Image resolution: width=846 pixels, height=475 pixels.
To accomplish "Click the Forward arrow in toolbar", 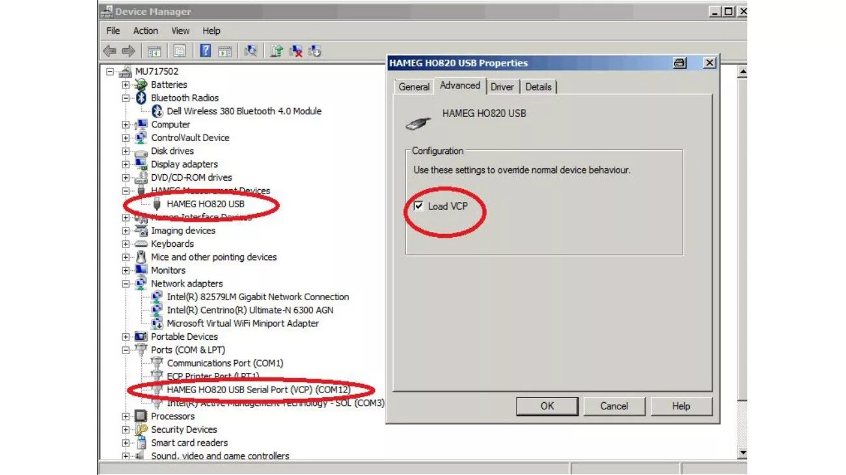I will pos(128,51).
